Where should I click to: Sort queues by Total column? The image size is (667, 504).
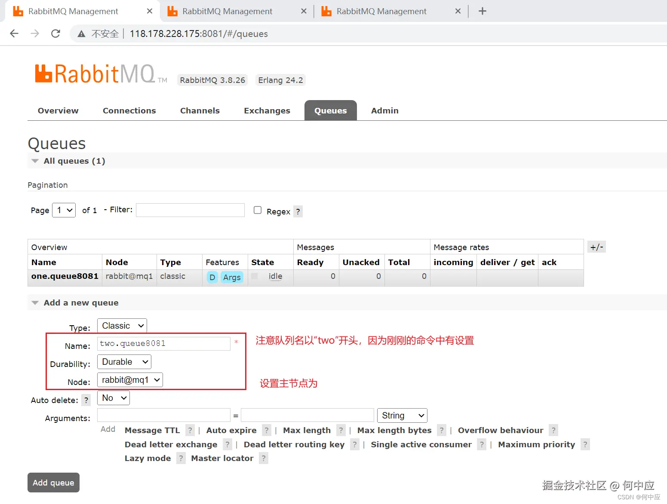click(399, 262)
